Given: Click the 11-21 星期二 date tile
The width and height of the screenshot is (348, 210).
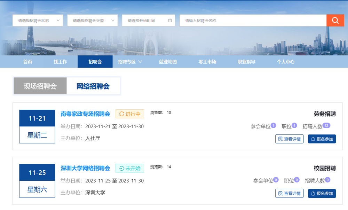Looking at the screenshot, I should point(37,126).
